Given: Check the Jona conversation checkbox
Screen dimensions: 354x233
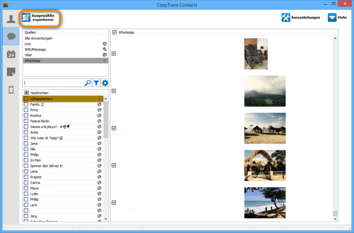Looking at the screenshot, I should [26, 143].
